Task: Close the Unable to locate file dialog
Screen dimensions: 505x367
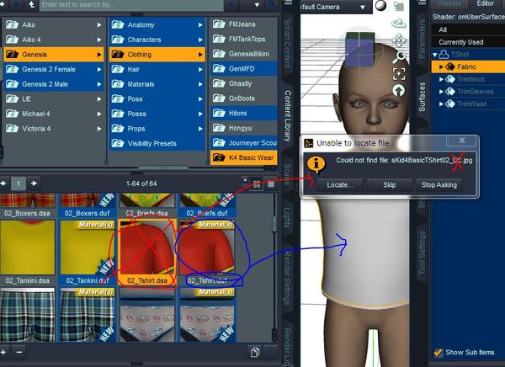Action: click(x=462, y=141)
